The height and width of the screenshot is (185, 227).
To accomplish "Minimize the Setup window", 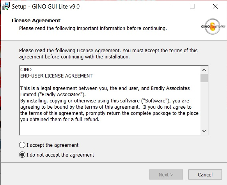I will coord(170,6).
